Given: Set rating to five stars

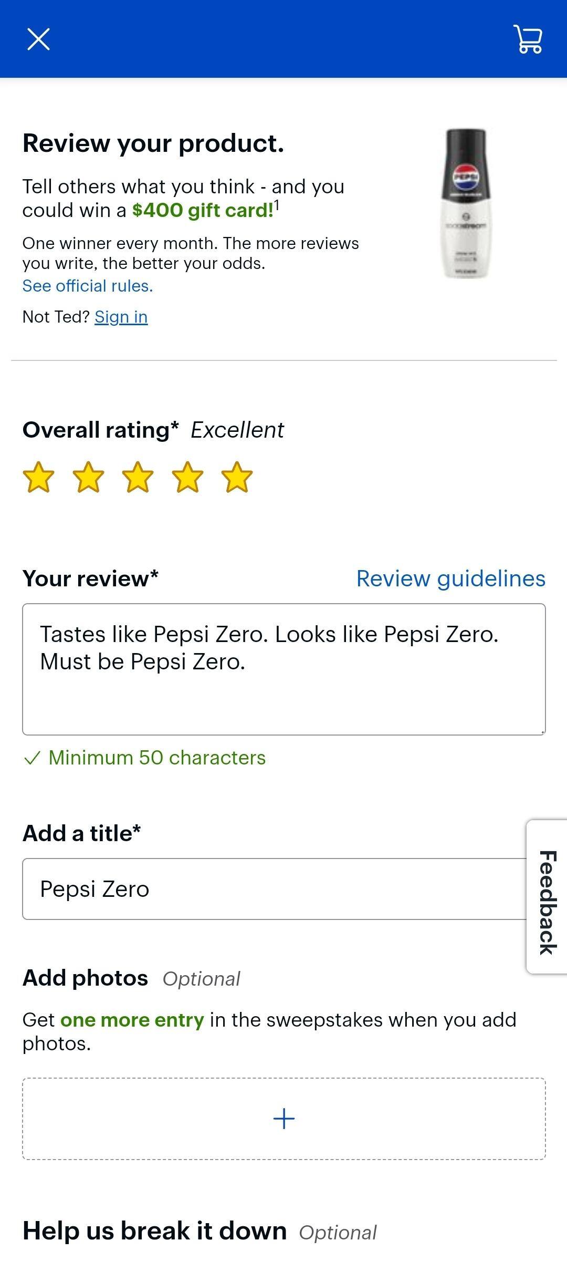Looking at the screenshot, I should pyautogui.click(x=237, y=477).
